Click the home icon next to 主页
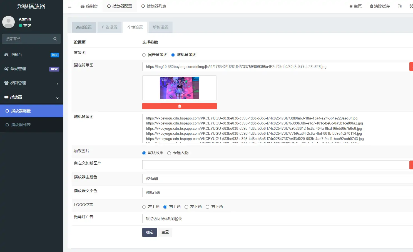Image resolution: width=413 pixels, height=252 pixels. click(x=351, y=6)
